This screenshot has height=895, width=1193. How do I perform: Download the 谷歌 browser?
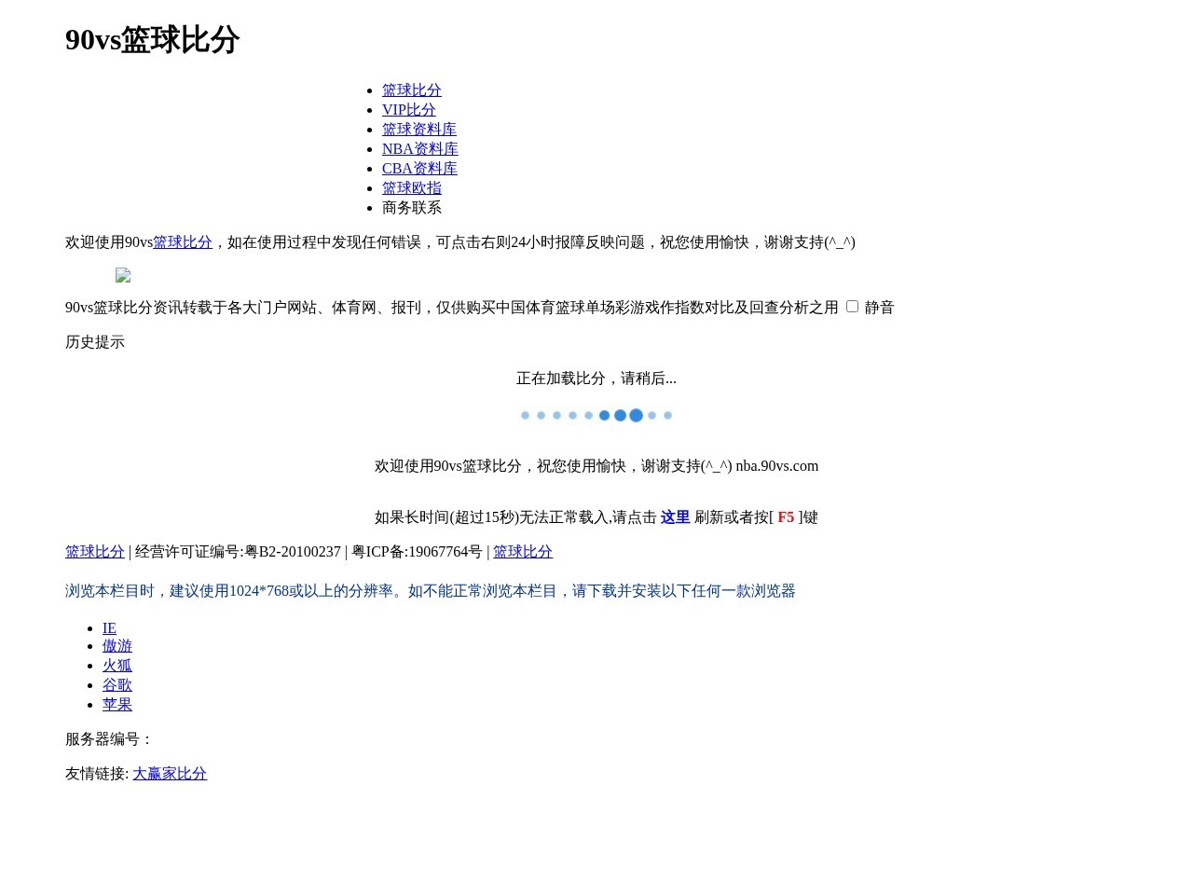(117, 684)
